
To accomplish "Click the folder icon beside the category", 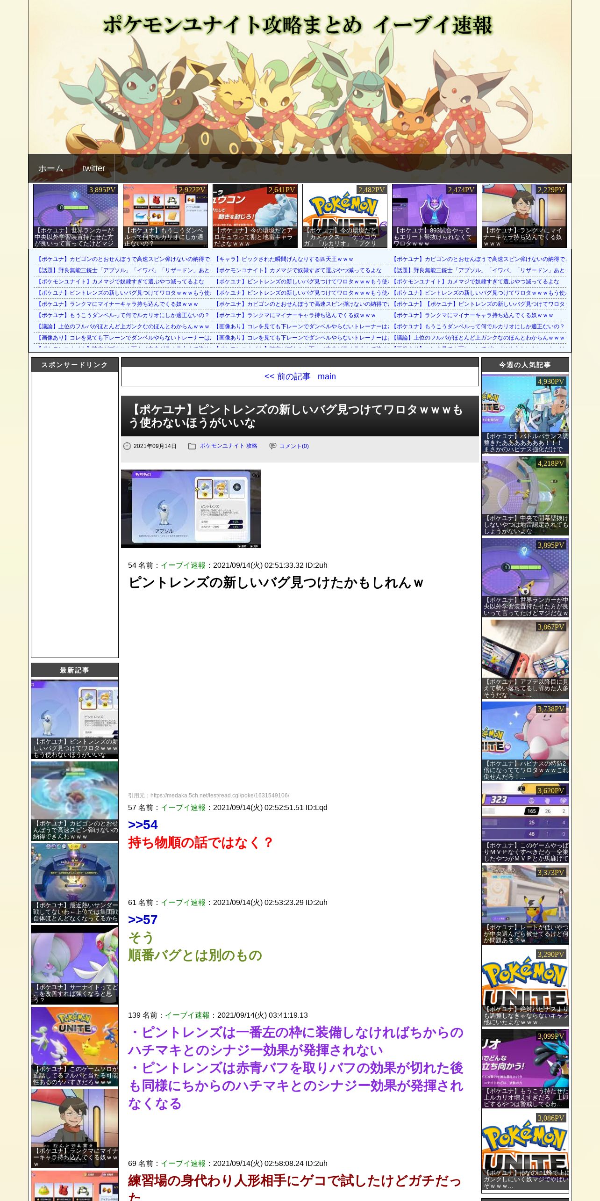I will [x=192, y=446].
